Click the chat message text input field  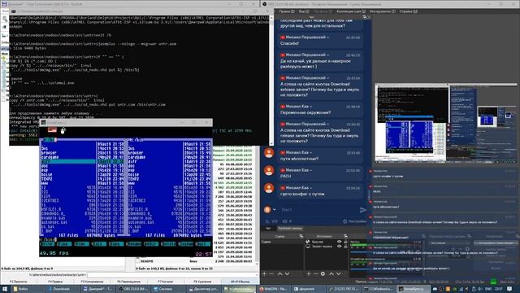pos(318,210)
